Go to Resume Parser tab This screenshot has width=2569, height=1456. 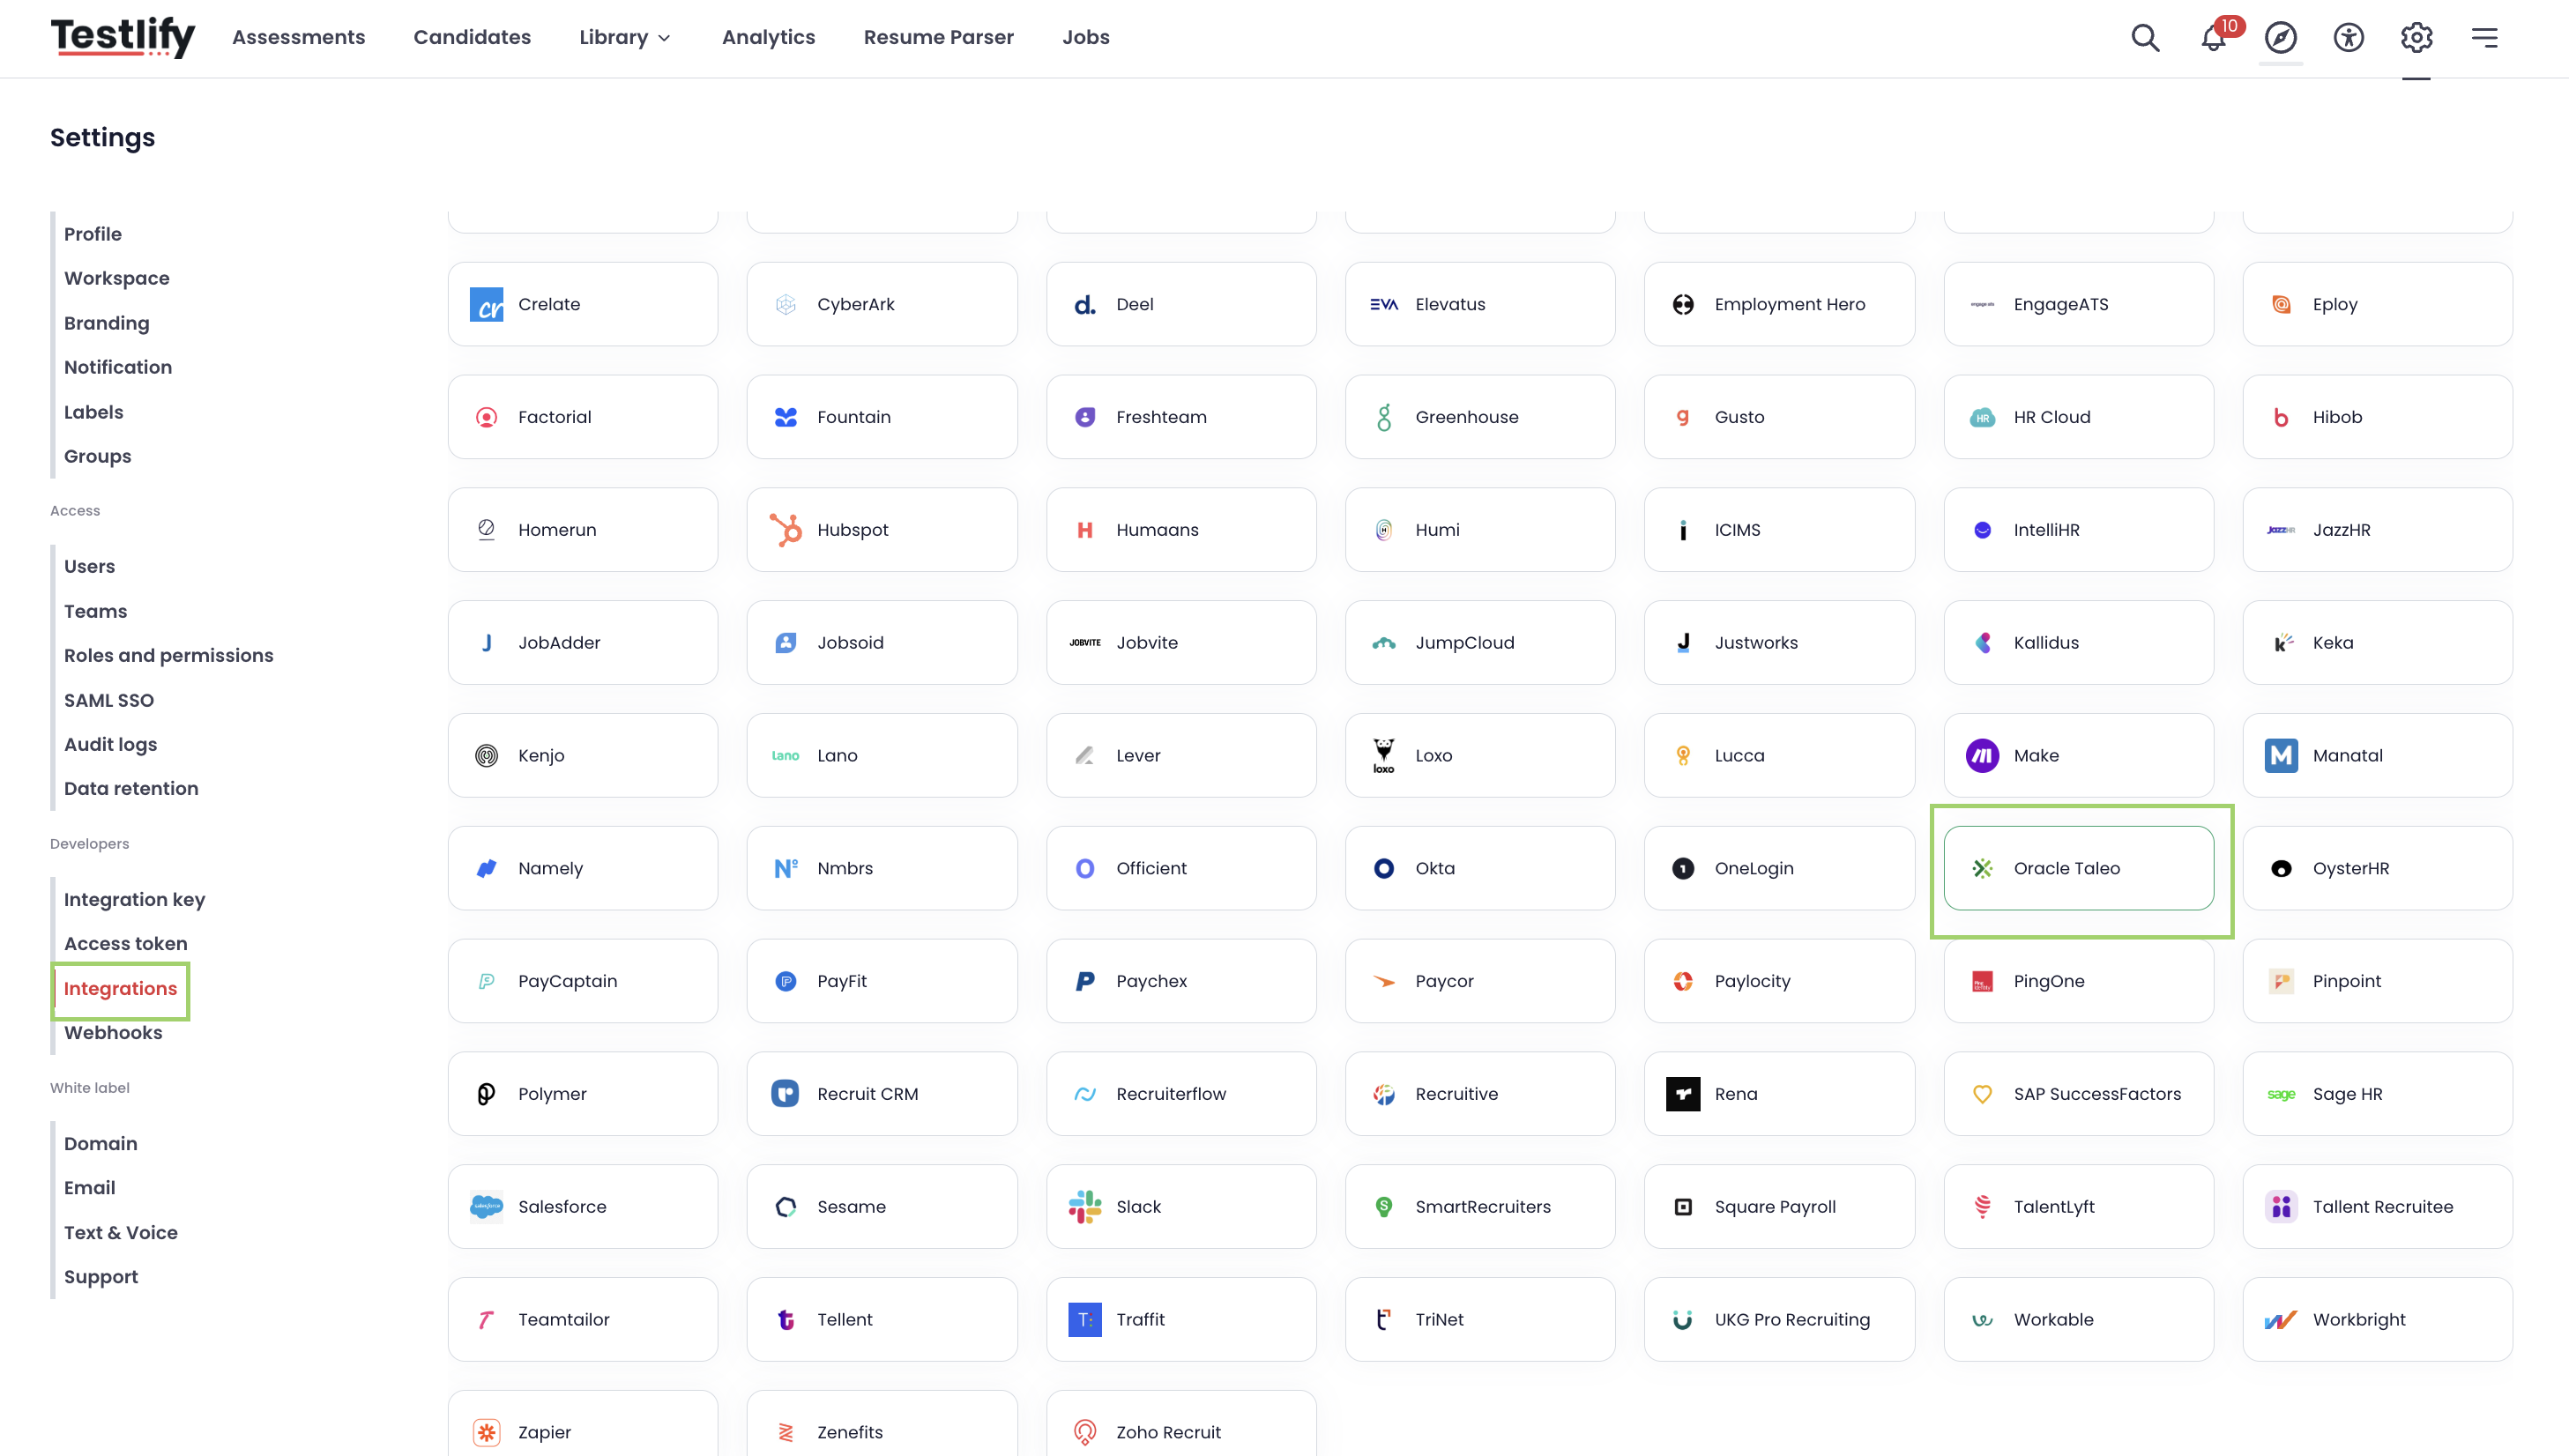(x=939, y=38)
